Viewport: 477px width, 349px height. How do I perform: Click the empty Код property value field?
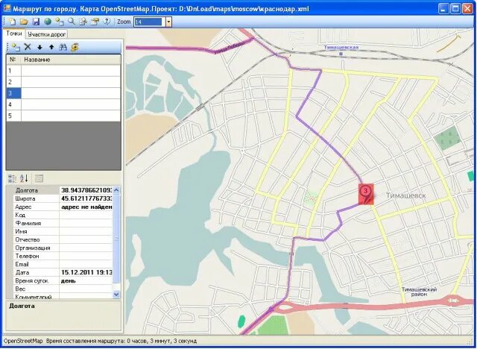click(86, 215)
